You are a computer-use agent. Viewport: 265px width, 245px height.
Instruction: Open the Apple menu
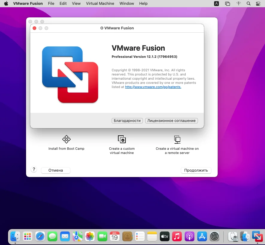[6, 3]
